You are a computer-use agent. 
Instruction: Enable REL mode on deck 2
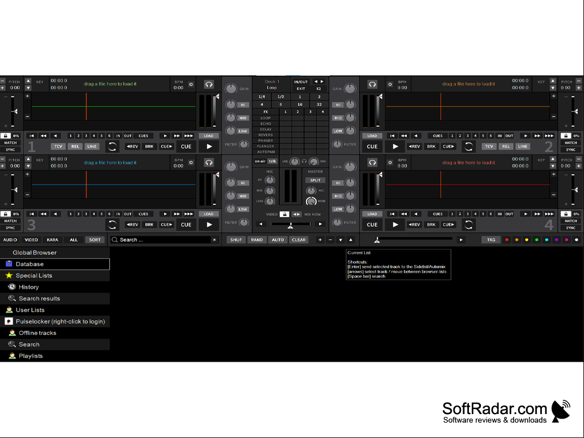pos(506,146)
